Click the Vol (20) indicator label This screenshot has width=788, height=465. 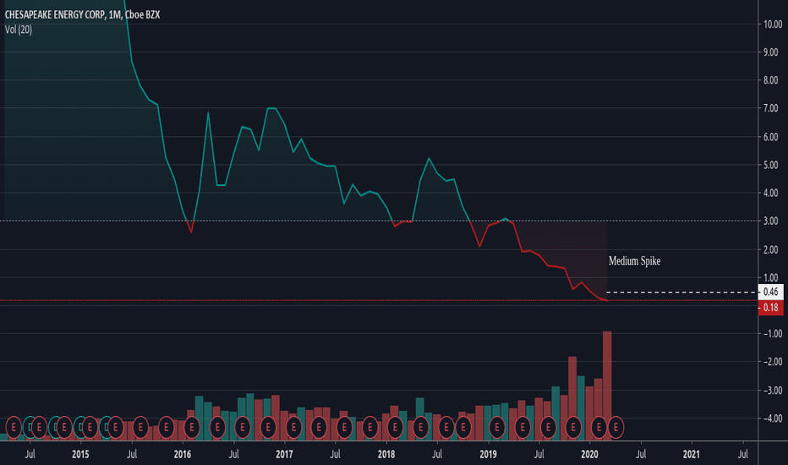point(19,30)
